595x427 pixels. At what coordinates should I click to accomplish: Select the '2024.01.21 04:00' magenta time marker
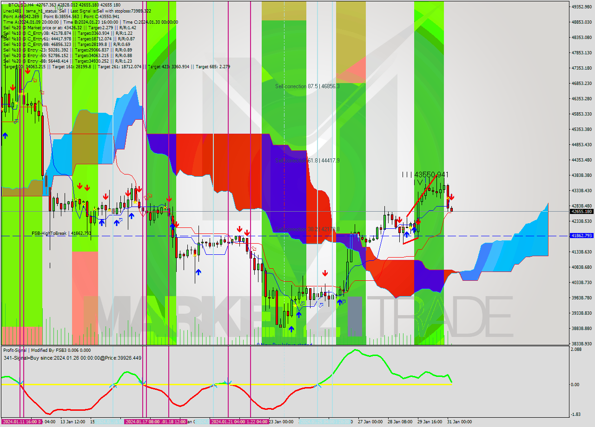[229, 422]
